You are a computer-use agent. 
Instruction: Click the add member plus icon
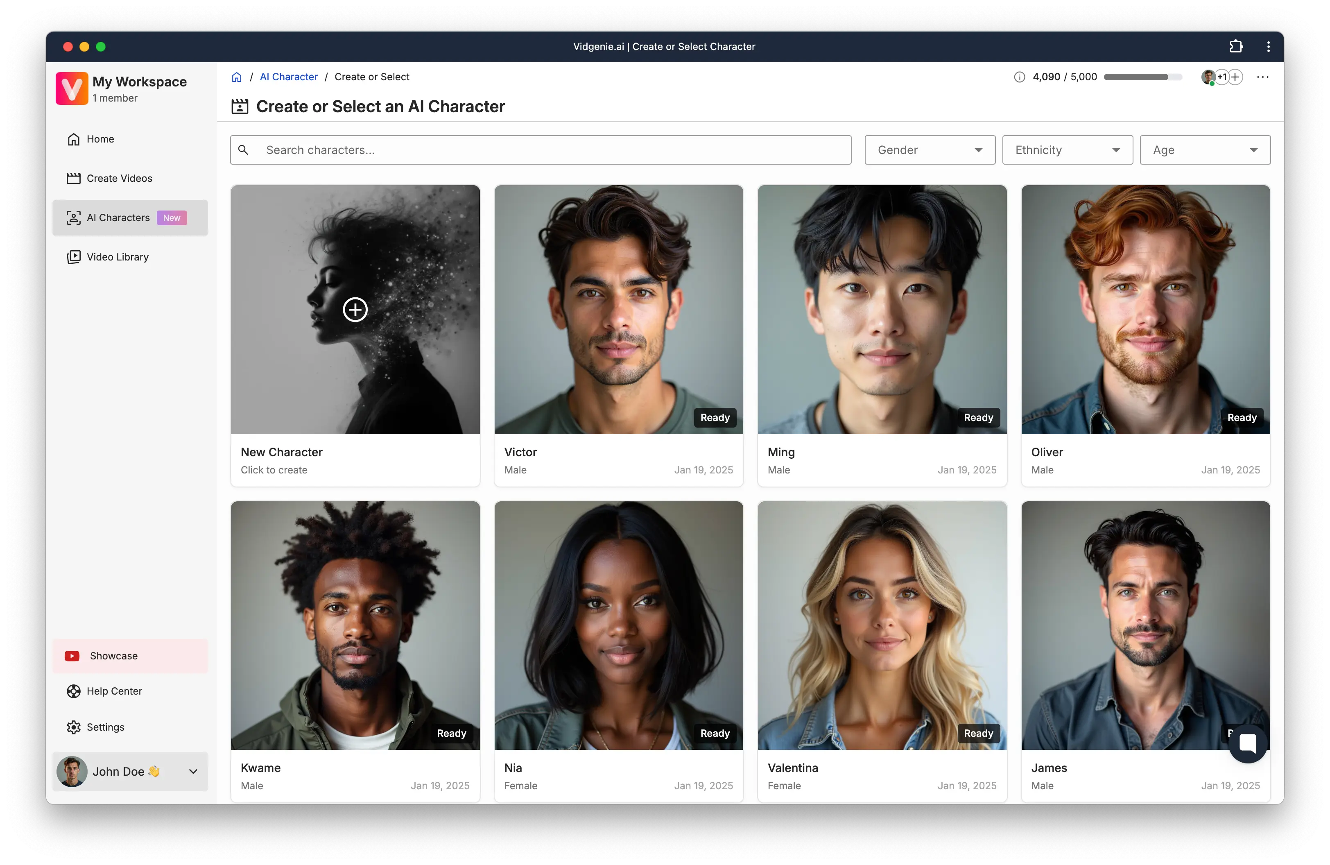(1235, 77)
